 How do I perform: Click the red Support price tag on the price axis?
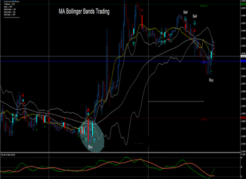click(x=243, y=118)
